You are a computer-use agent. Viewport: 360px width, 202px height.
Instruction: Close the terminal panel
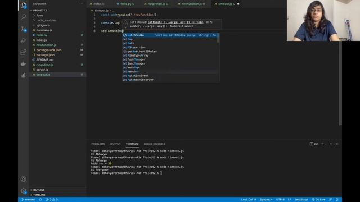(337, 144)
